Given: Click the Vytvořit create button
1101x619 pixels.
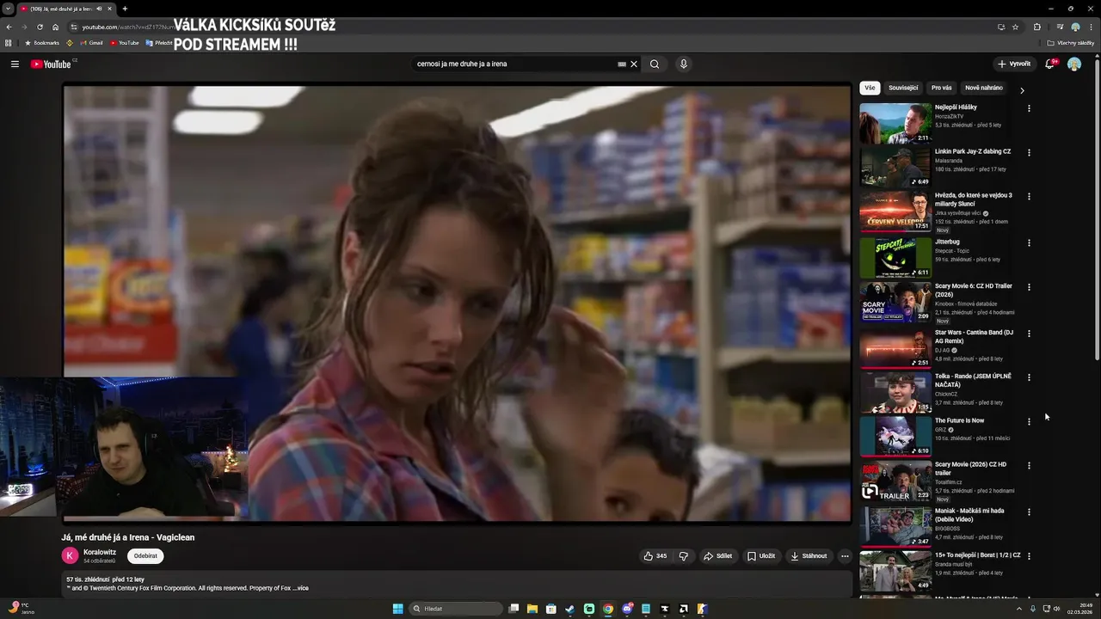Looking at the screenshot, I should tap(1014, 64).
